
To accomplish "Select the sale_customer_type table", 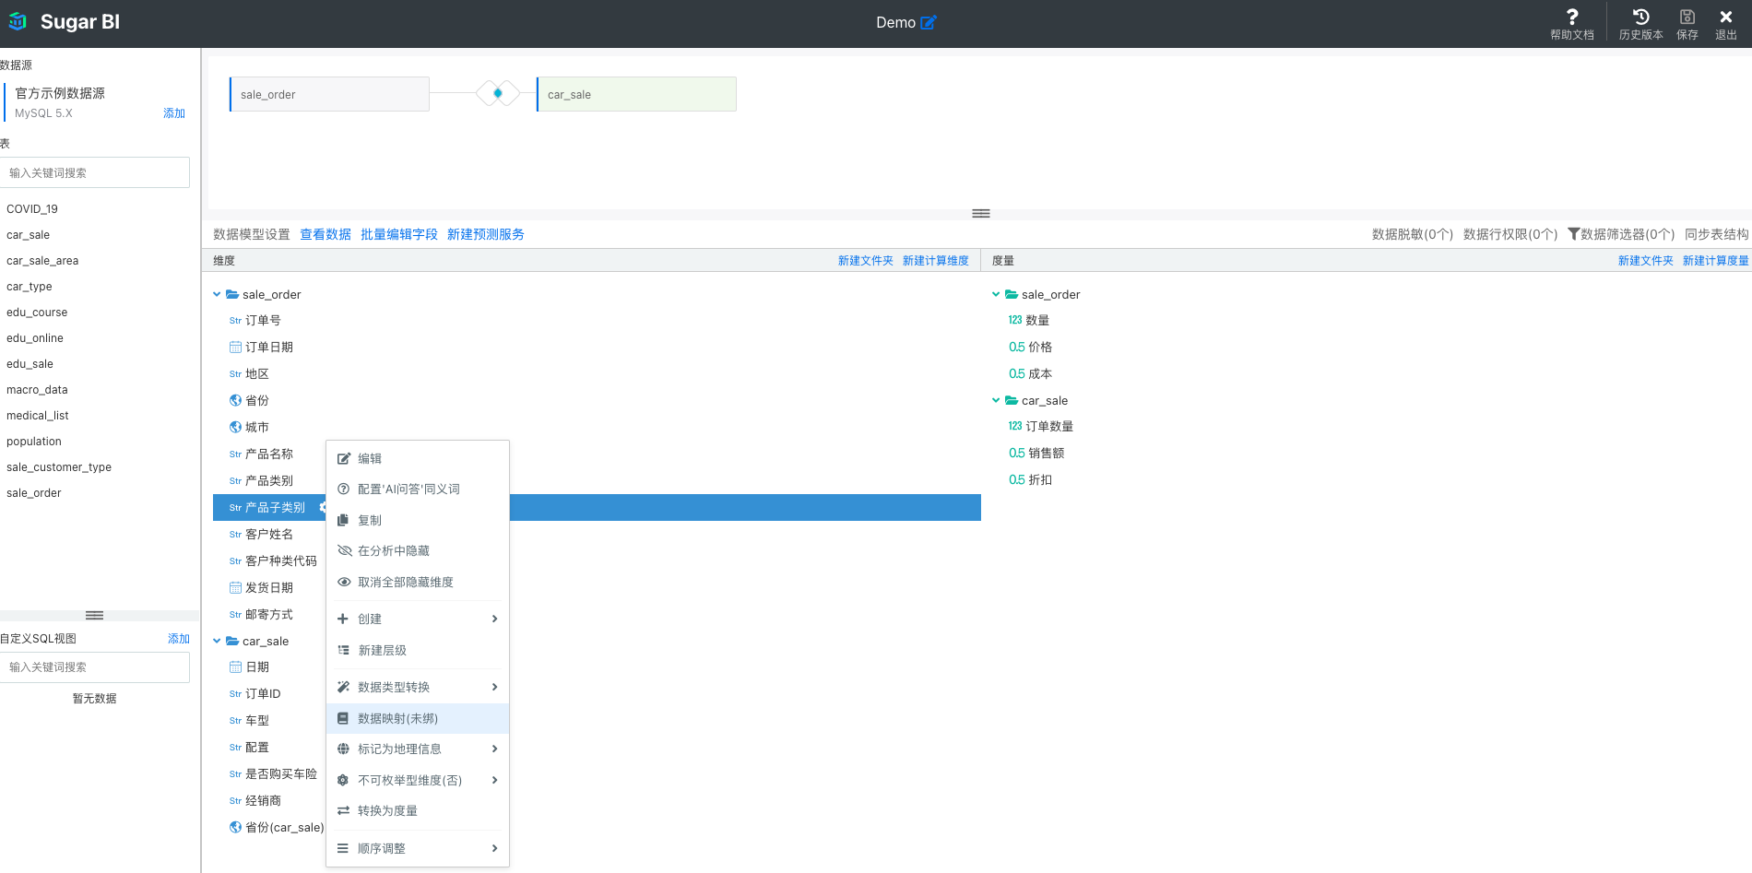I will (x=59, y=467).
